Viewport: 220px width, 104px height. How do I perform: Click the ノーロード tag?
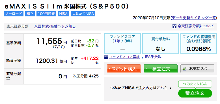(x=14, y=14)
